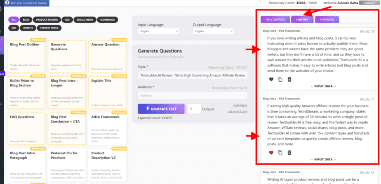Click the Words: 71 count
Image resolution: width=381 pixels, height=184 pixels.
click(367, 99)
